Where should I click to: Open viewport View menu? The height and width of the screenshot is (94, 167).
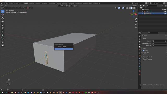tap(13, 8)
